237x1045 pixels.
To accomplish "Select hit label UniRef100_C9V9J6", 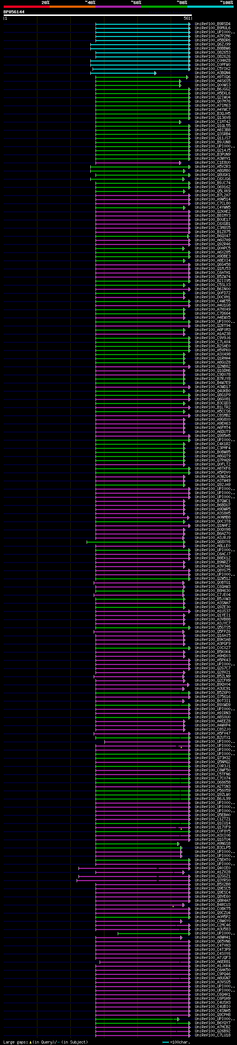I will point(213,337).
